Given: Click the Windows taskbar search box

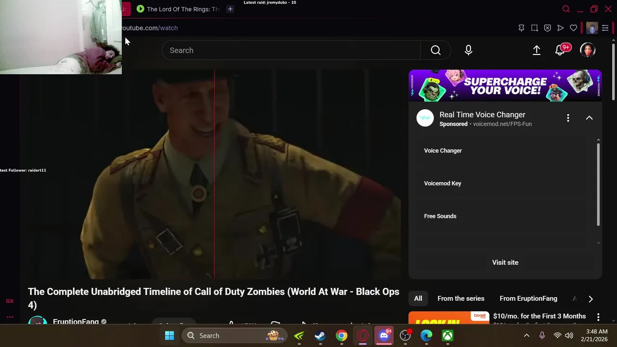Looking at the screenshot, I should coord(234,335).
